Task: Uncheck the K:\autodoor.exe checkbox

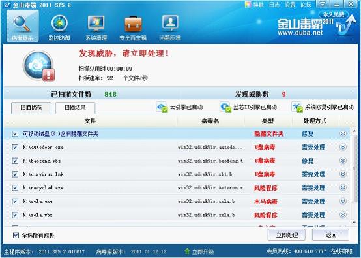Action: (x=15, y=147)
